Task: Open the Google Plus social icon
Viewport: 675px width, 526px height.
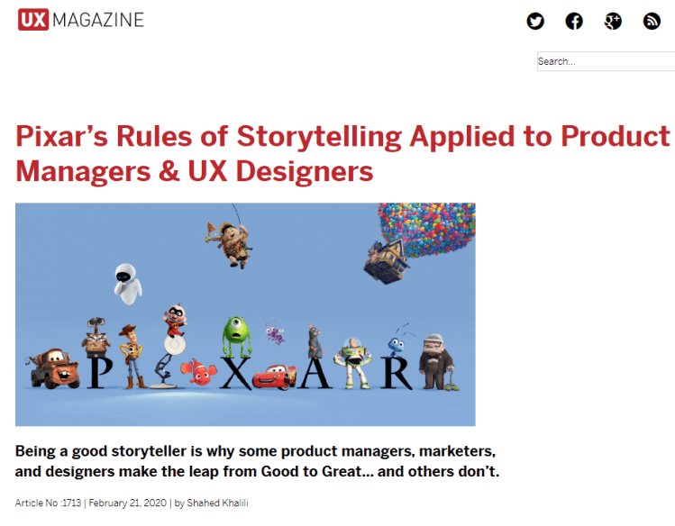Action: [x=613, y=21]
